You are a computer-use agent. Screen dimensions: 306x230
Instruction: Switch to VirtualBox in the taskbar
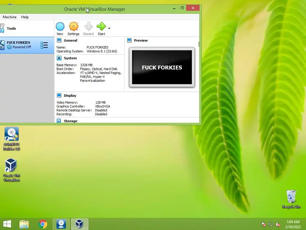point(79,224)
